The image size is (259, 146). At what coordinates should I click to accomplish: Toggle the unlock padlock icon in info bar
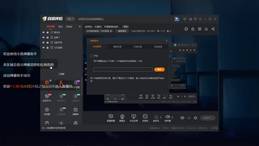(193, 29)
